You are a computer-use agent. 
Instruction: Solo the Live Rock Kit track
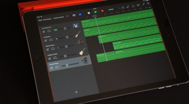[x=49, y=31]
